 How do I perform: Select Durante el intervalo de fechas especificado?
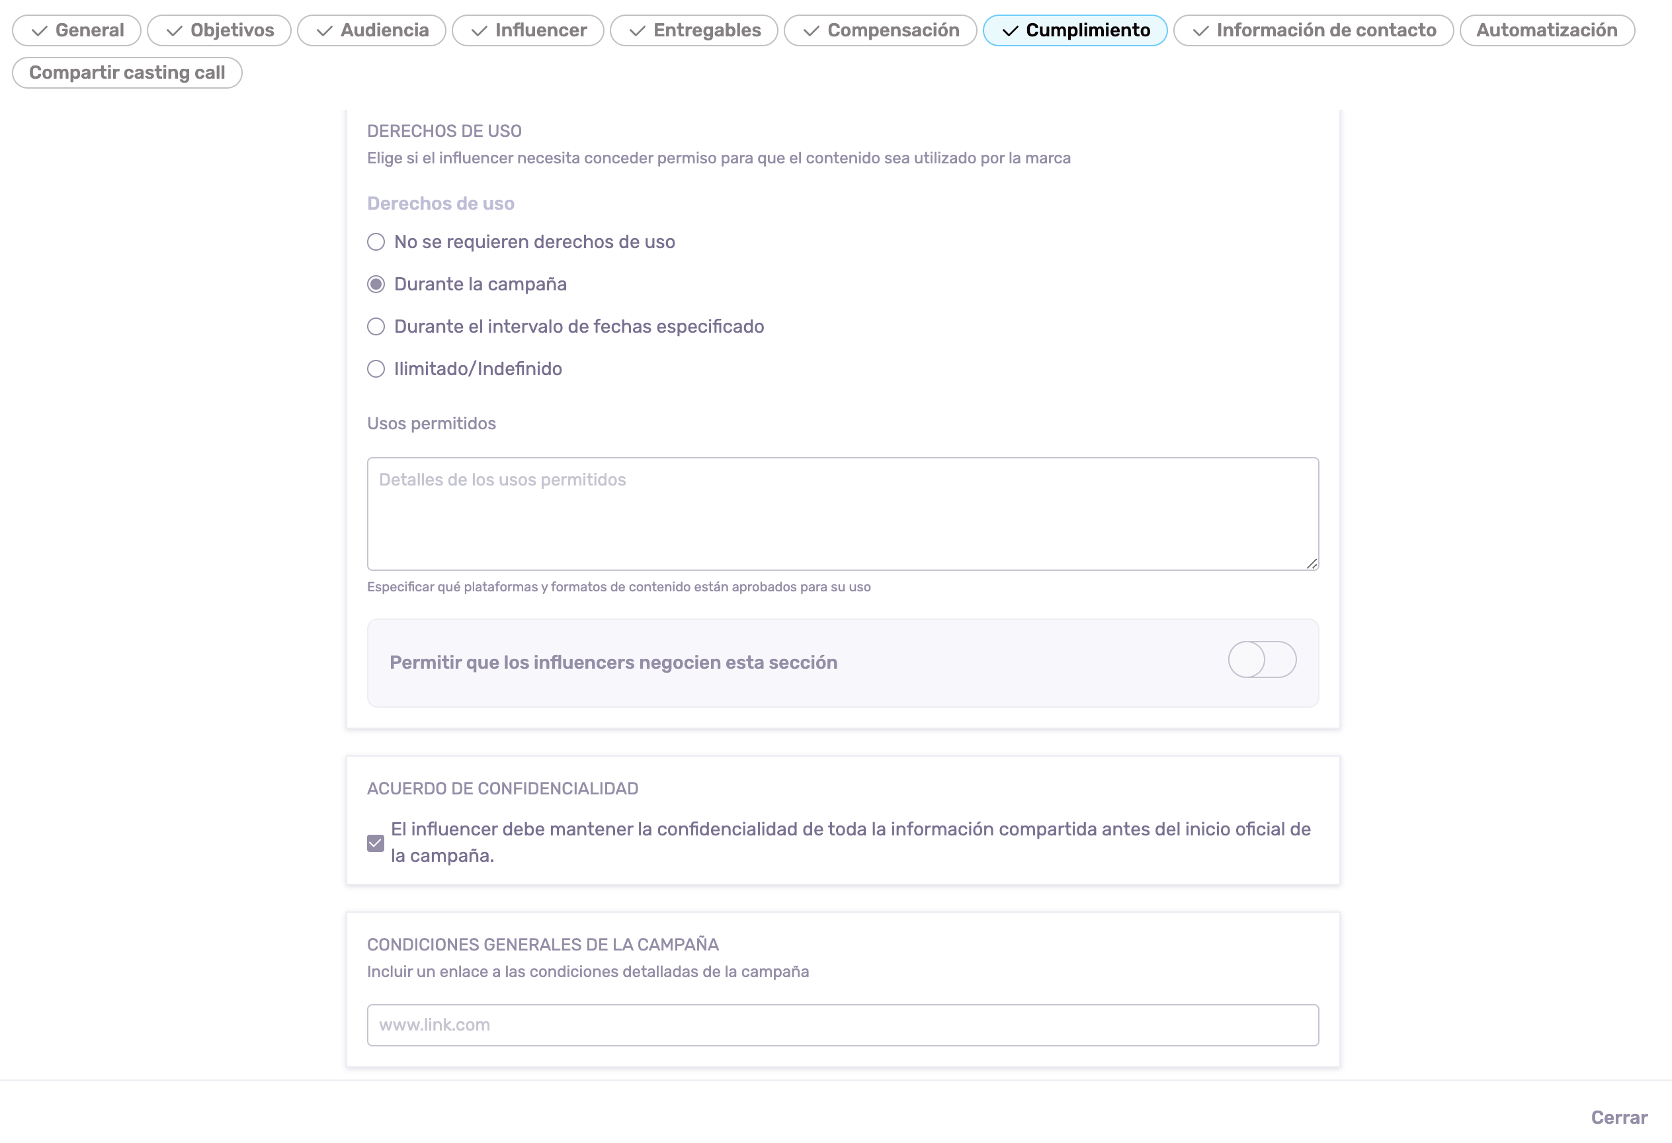pos(376,327)
